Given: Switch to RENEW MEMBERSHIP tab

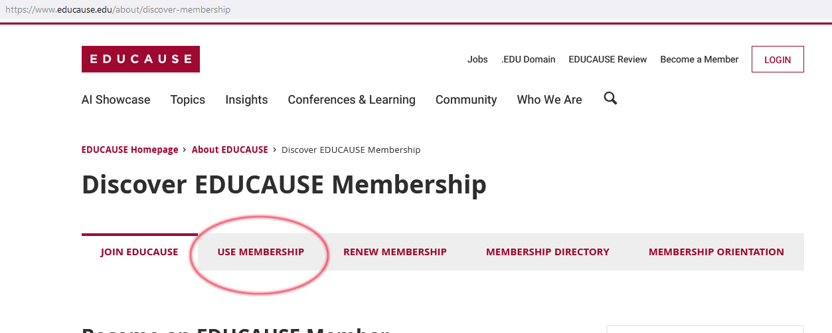Looking at the screenshot, I should pyautogui.click(x=395, y=252).
